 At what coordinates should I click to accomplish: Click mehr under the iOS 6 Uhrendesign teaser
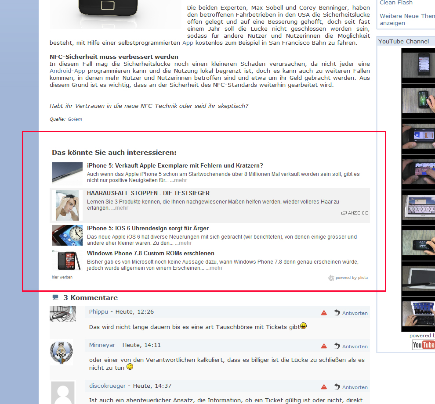point(183,243)
